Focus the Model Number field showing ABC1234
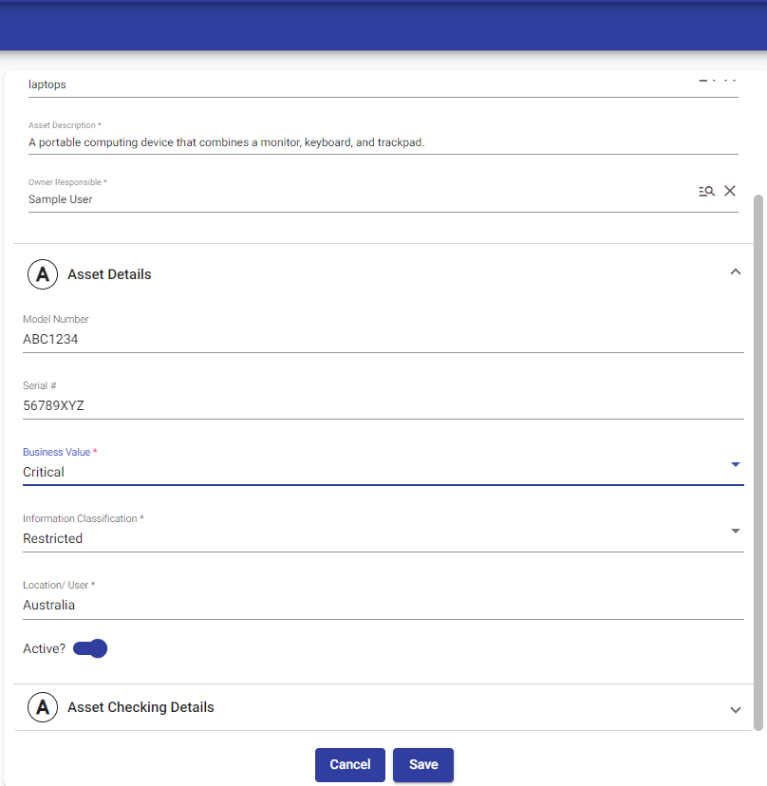This screenshot has width=767, height=786. 380,339
